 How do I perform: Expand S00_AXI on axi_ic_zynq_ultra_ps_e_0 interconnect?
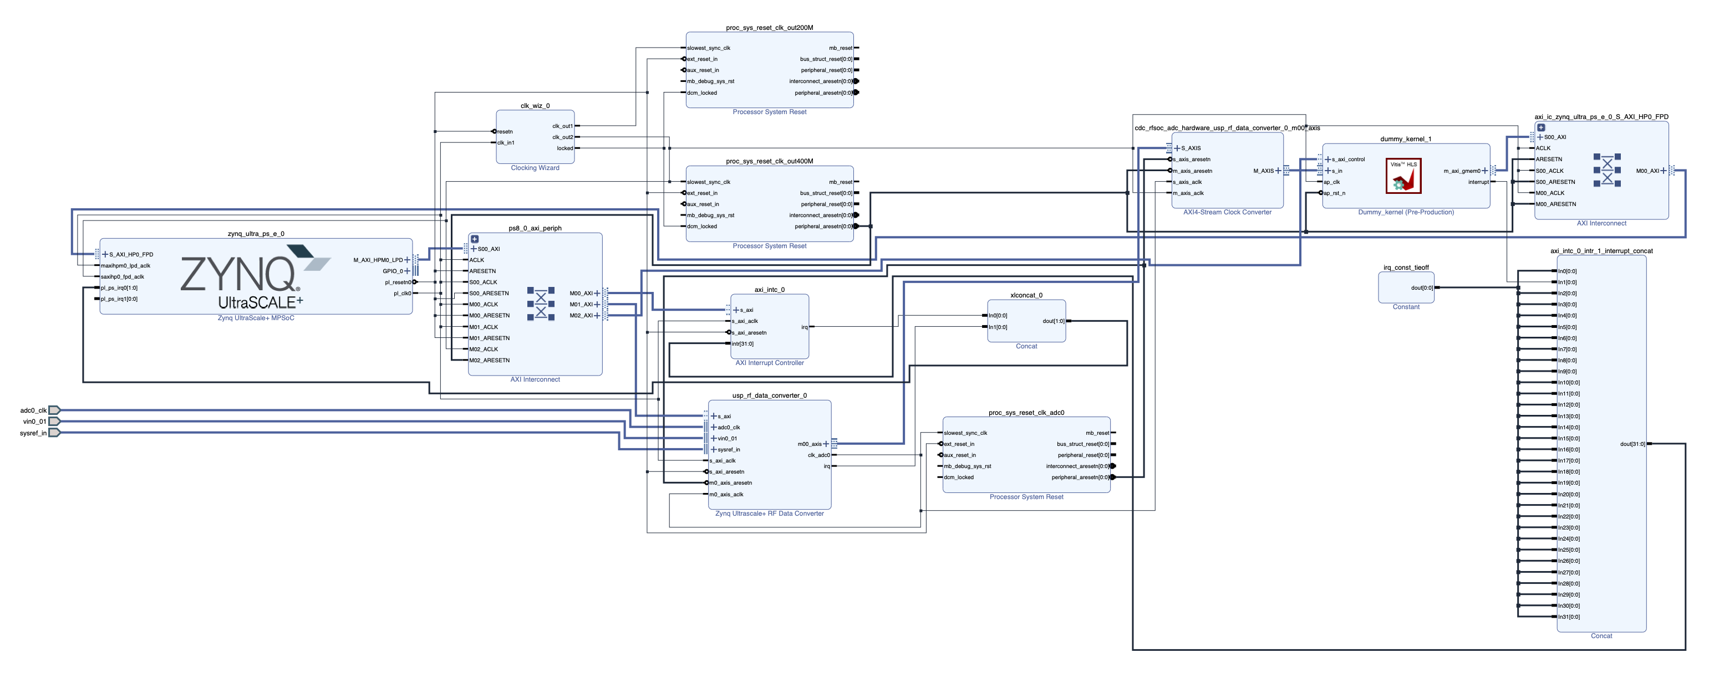(1540, 137)
